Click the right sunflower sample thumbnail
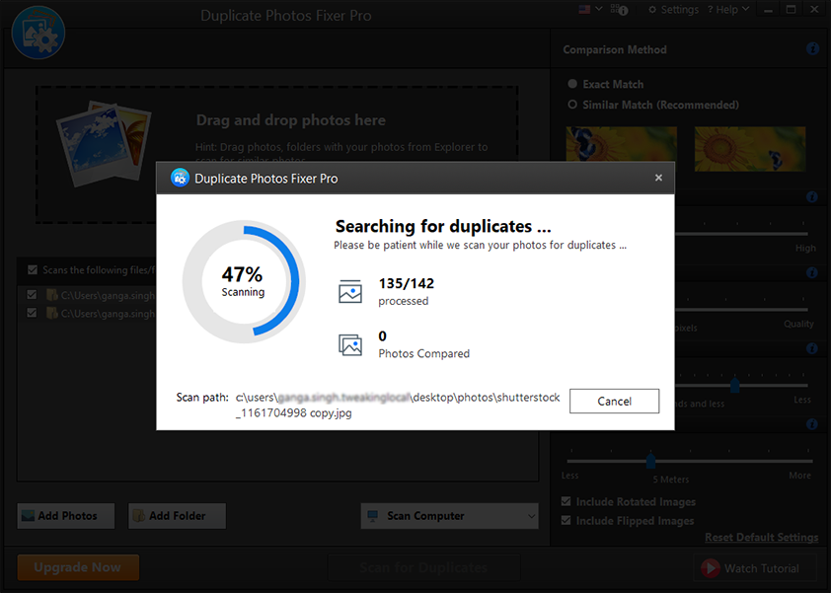831x593 pixels. click(750, 148)
